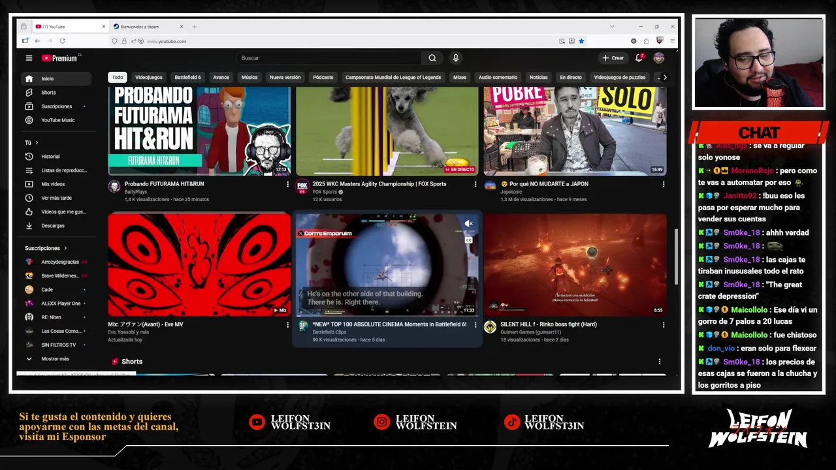The width and height of the screenshot is (836, 470).
Task: Open the account avatar menu
Action: 659,58
